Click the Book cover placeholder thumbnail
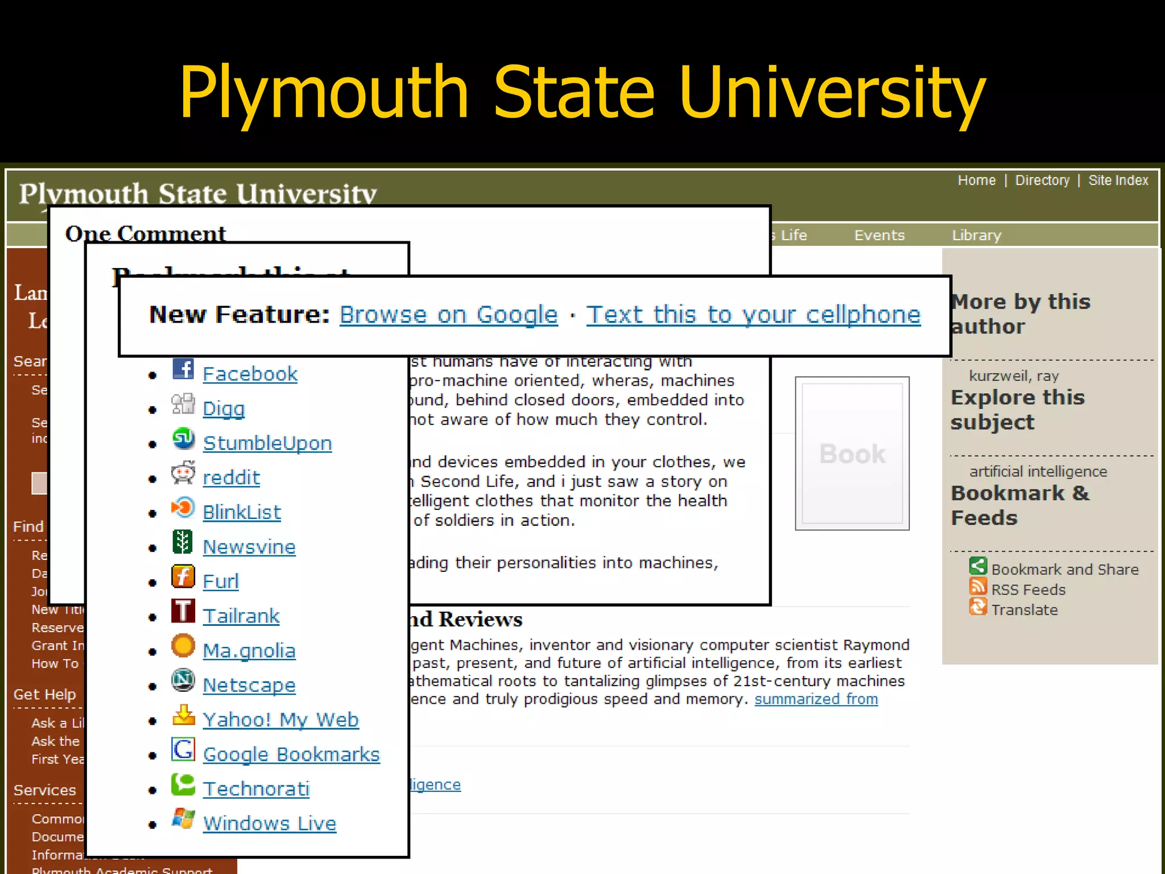1165x874 pixels. coord(852,454)
